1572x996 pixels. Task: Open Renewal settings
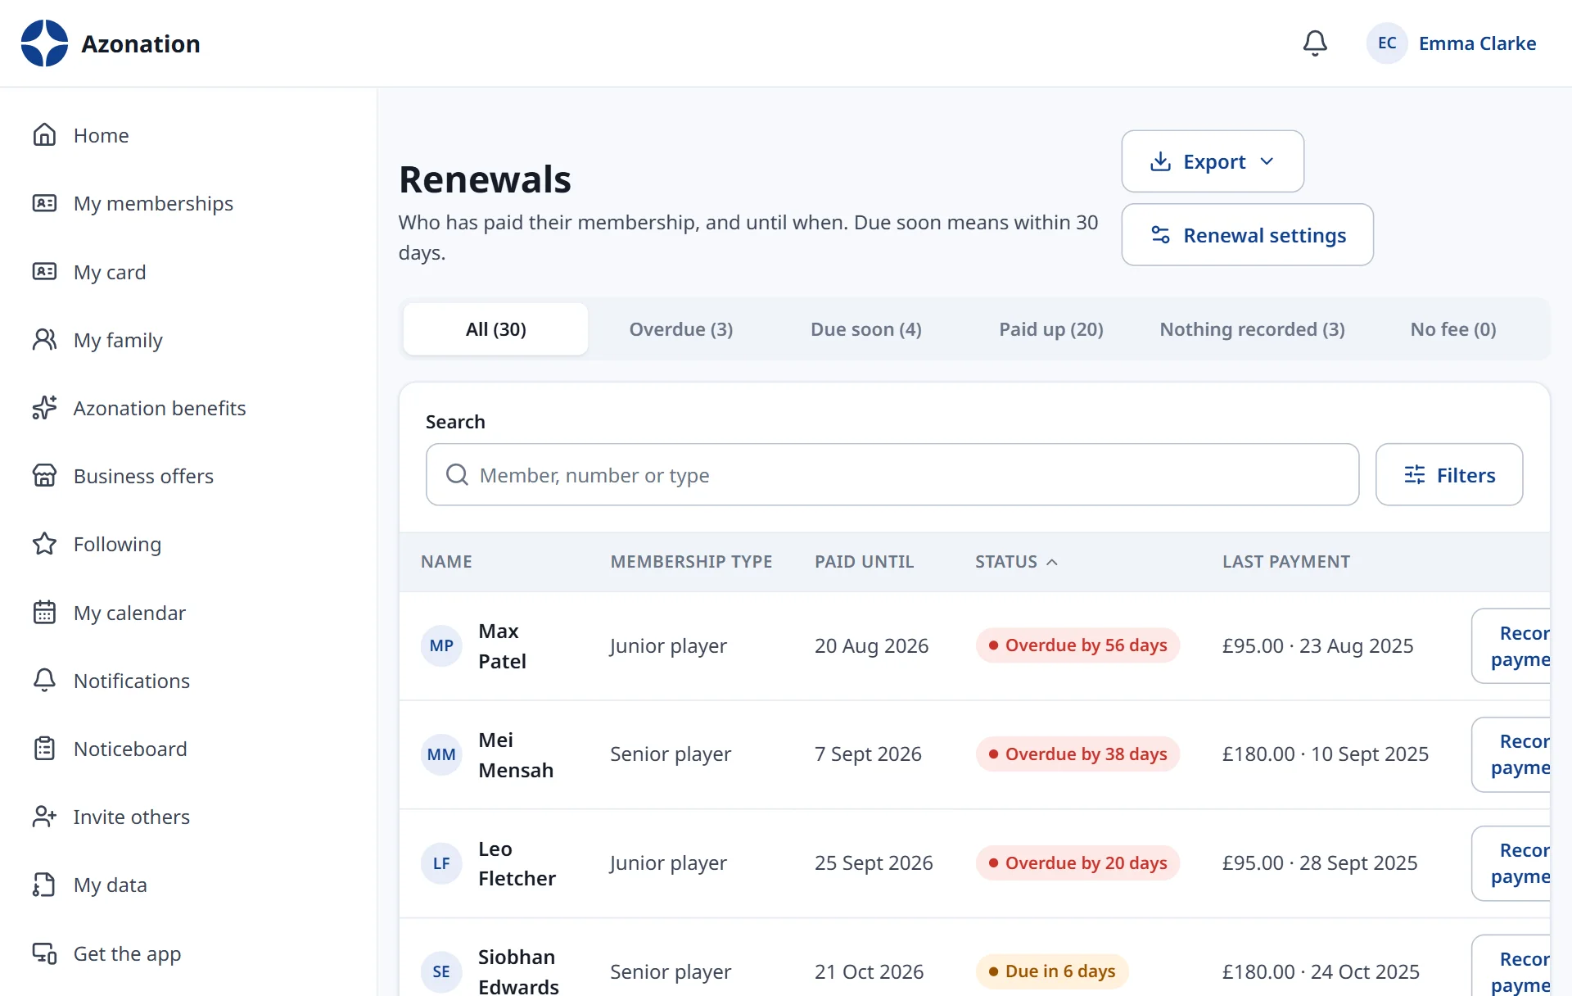pos(1247,235)
